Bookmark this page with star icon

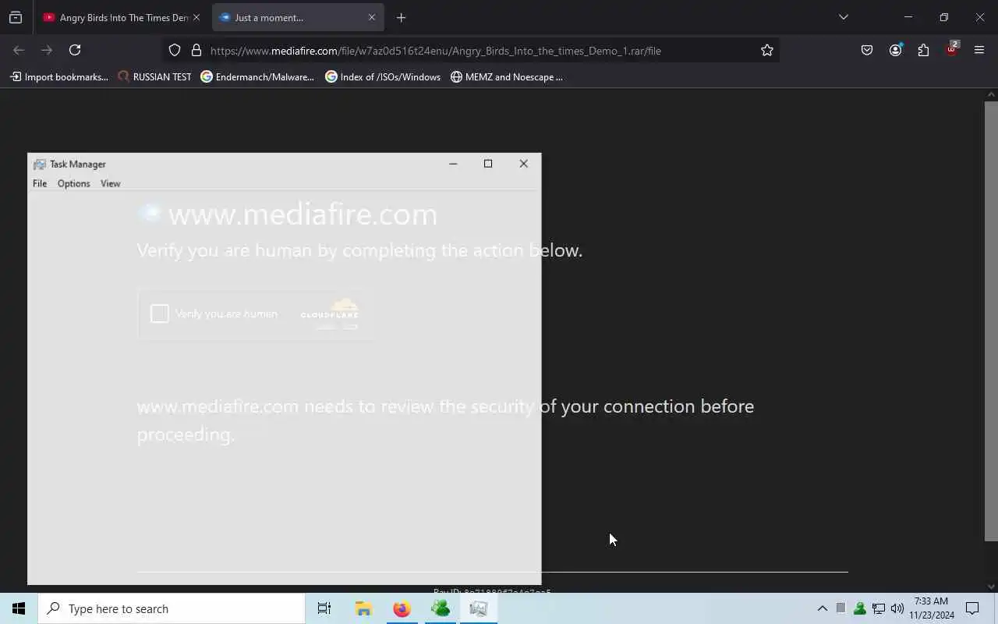pos(767,50)
